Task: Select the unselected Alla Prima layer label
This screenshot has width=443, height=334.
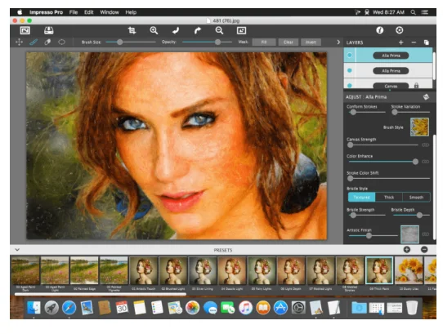Action: click(391, 70)
